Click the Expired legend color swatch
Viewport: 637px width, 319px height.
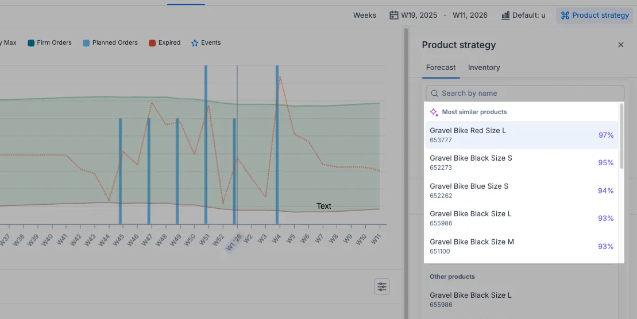tap(152, 43)
